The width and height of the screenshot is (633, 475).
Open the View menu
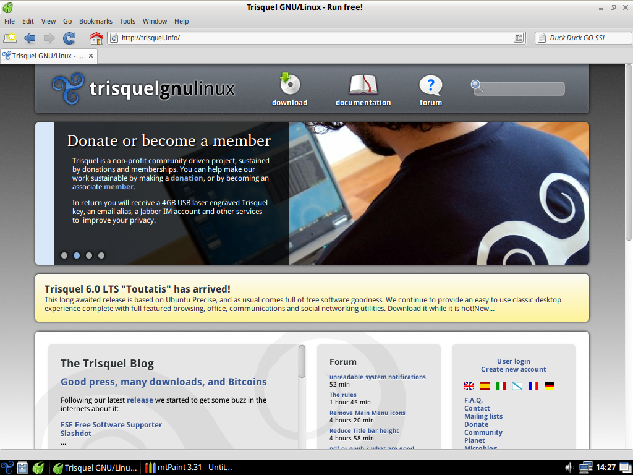(x=48, y=21)
